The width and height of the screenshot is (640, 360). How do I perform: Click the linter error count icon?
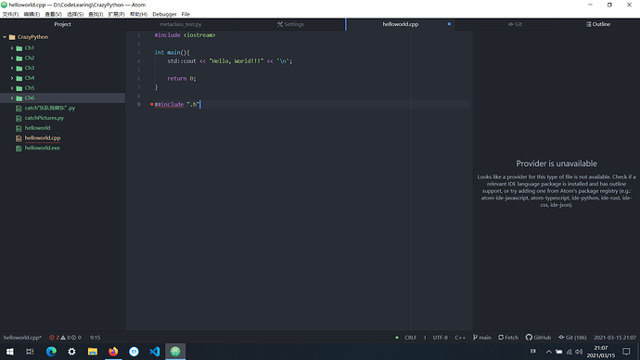pos(51,338)
